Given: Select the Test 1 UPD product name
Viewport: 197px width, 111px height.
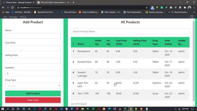Looking at the screenshot, I should [x=83, y=93].
